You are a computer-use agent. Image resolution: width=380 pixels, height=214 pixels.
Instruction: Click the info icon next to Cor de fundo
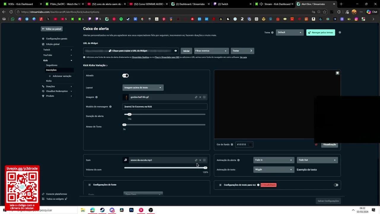point(232,144)
